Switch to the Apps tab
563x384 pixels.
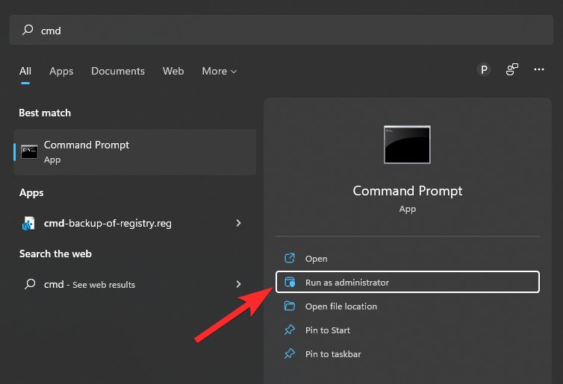pyautogui.click(x=61, y=72)
